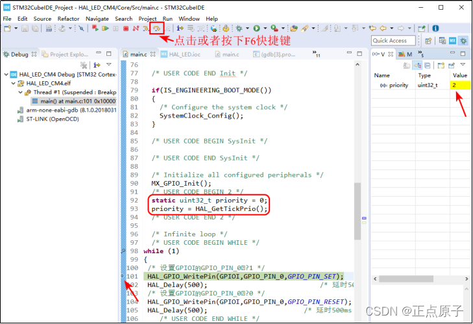Open the dropdown beside the green Run icon
Viewport: 473px width, 324px height.
(265, 29)
